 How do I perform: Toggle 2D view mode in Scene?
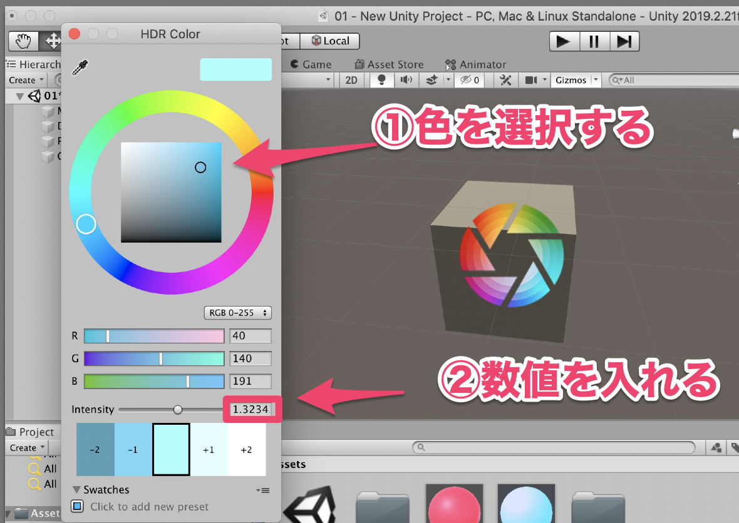pyautogui.click(x=351, y=80)
